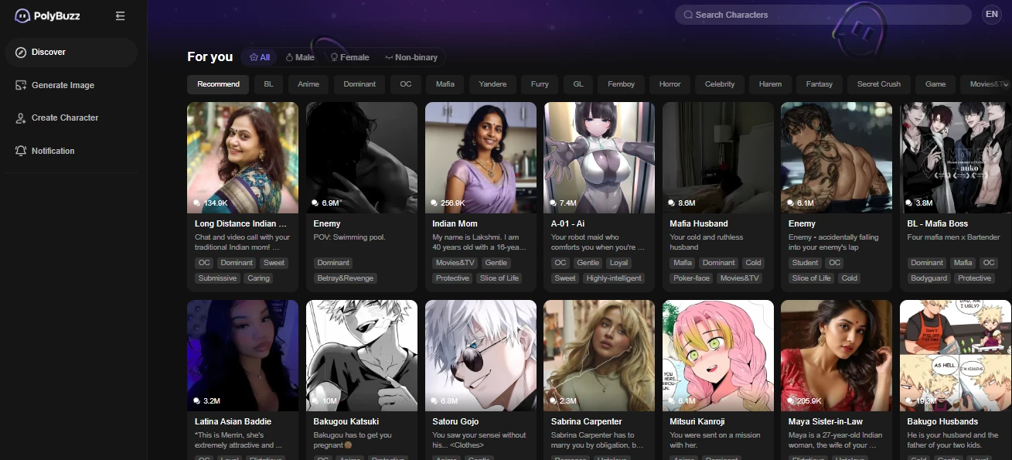Click the 'POV: Swimming pool.' description
This screenshot has height=460, width=1012.
(x=349, y=237)
